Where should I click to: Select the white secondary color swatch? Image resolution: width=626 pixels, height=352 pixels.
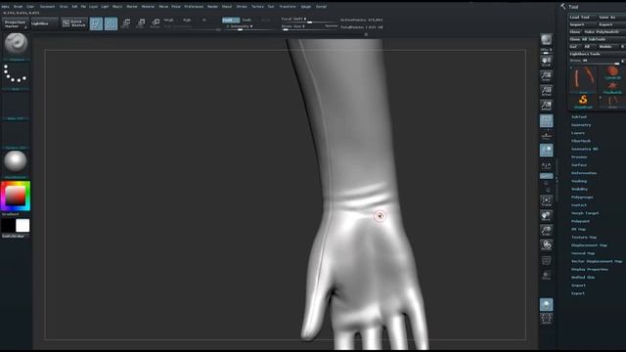coord(22,226)
